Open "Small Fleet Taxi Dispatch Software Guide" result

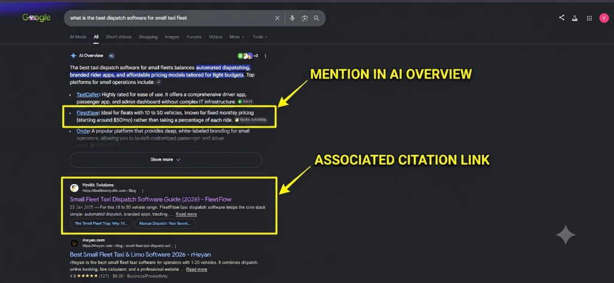tap(151, 199)
